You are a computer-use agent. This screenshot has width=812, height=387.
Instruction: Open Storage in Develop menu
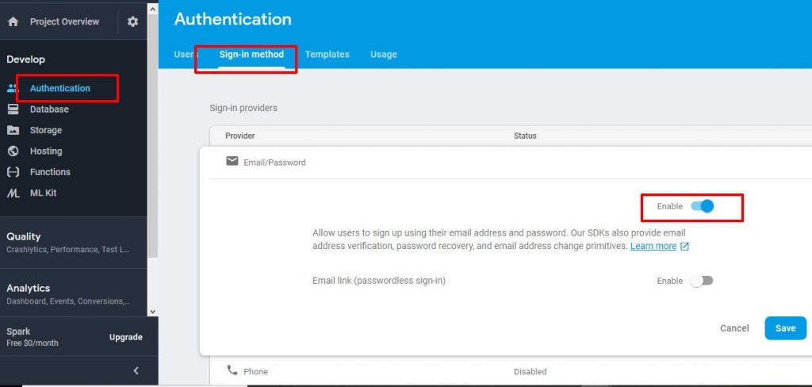(x=45, y=130)
